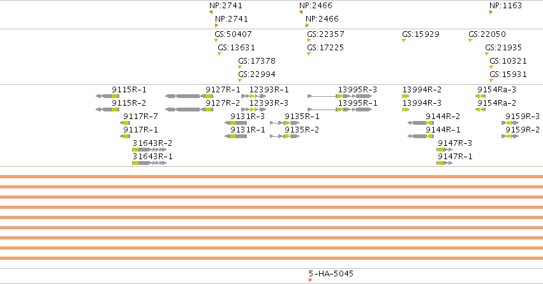Click the right-pointing NP:2741 insertion marker

[x=216, y=25]
